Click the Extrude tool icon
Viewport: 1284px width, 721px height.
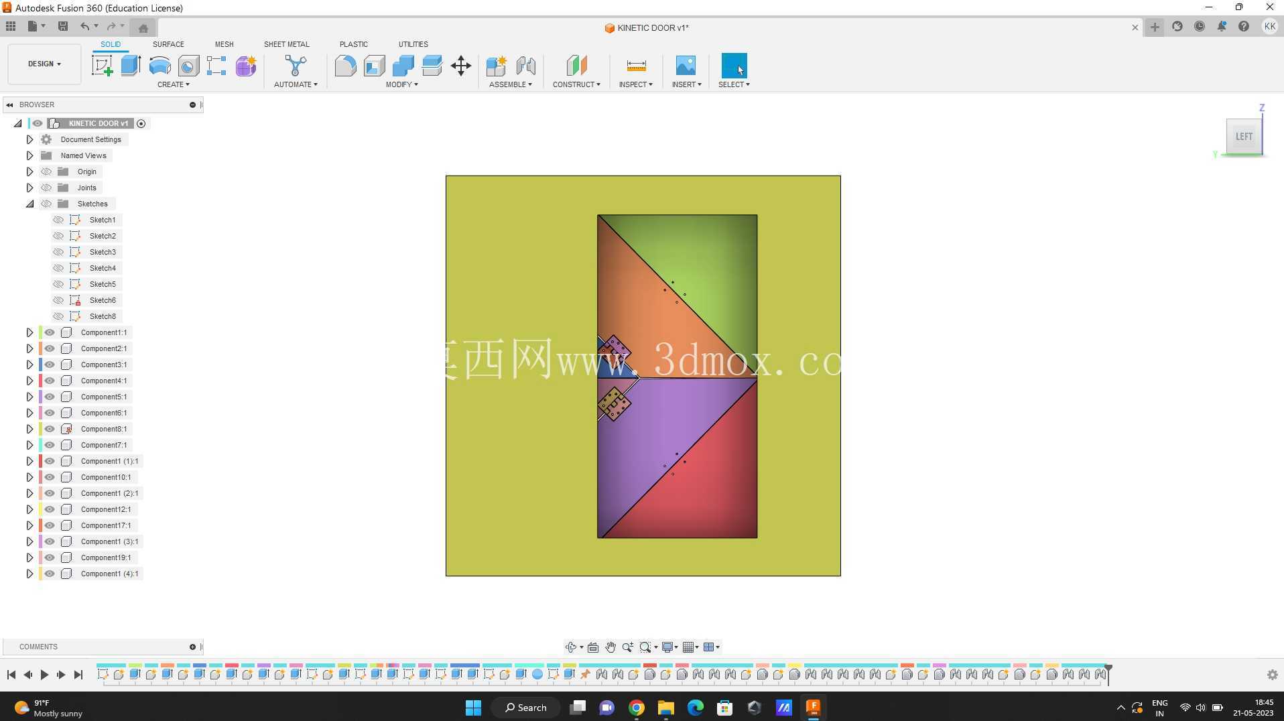(131, 66)
